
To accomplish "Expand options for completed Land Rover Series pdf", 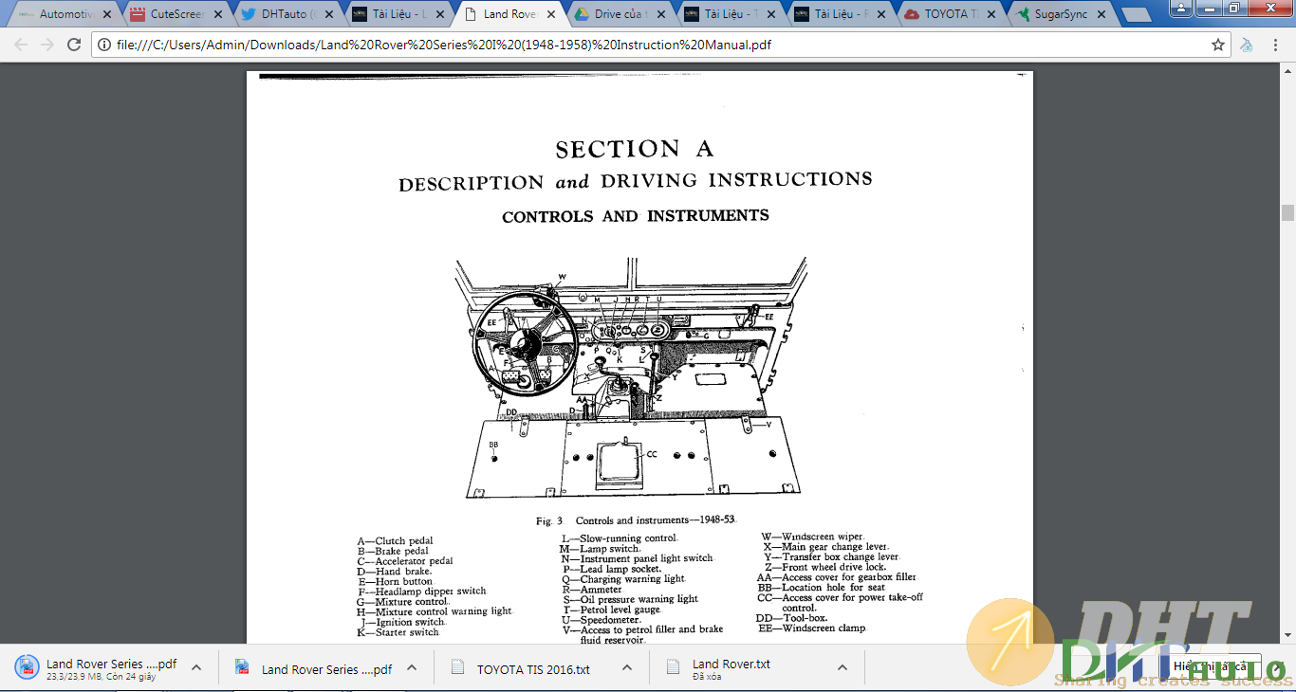I will pos(412,667).
